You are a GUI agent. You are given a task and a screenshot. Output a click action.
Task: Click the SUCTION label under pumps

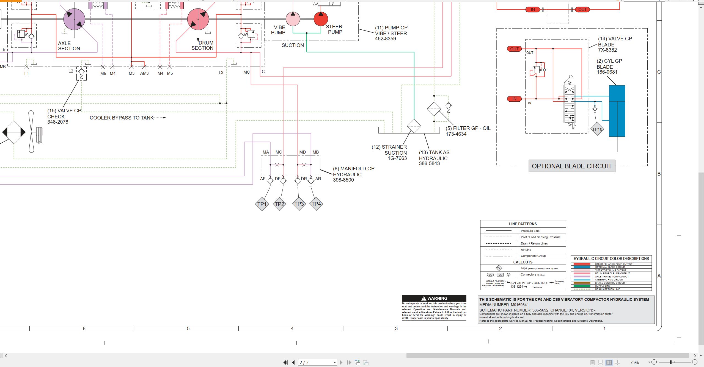[293, 45]
